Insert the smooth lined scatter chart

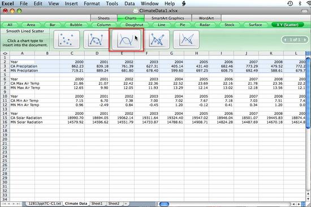(x=126, y=39)
